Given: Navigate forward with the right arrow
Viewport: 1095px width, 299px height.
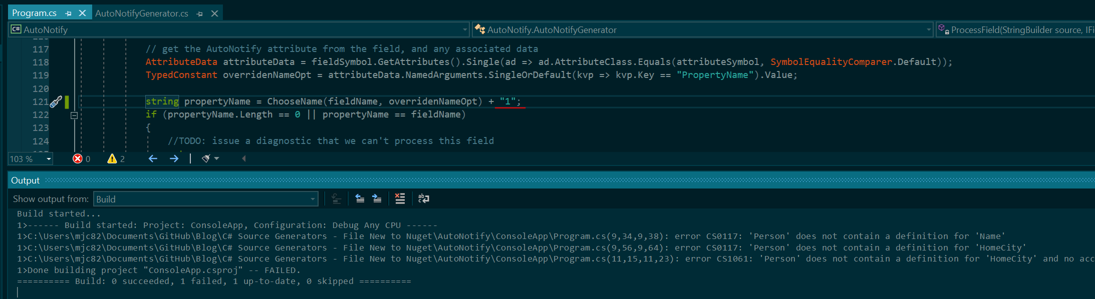Looking at the screenshot, I should pyautogui.click(x=174, y=158).
